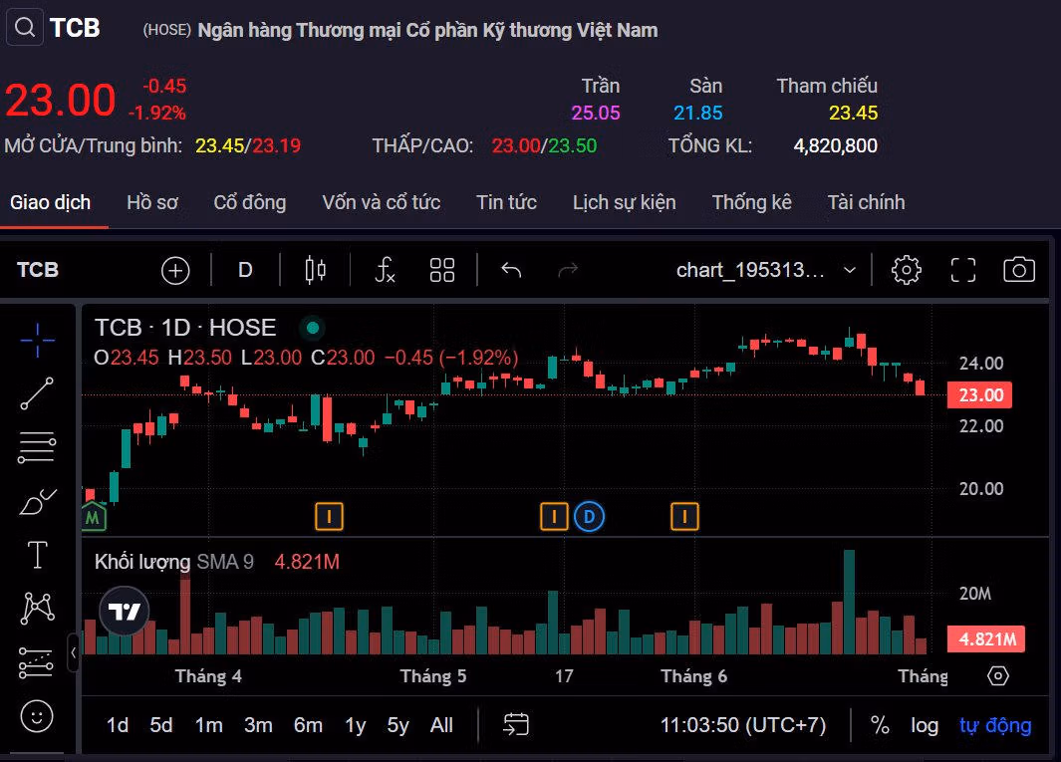Take a chart snapshot with camera icon
This screenshot has height=762, width=1061.
coord(1018,270)
